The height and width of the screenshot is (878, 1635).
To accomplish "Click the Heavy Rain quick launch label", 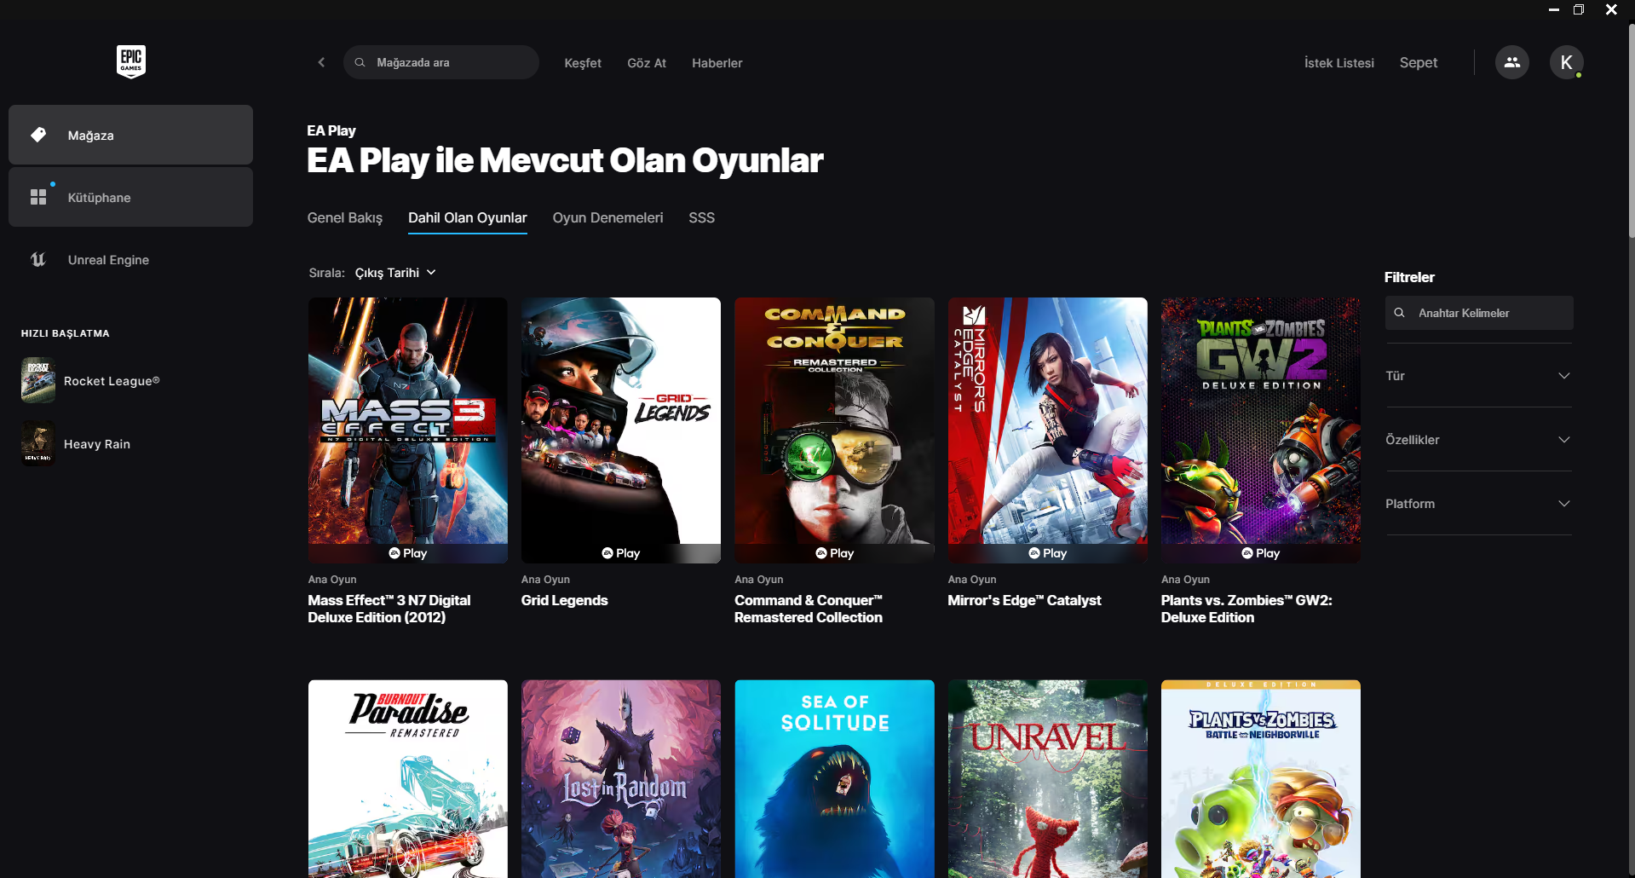I will (x=97, y=444).
